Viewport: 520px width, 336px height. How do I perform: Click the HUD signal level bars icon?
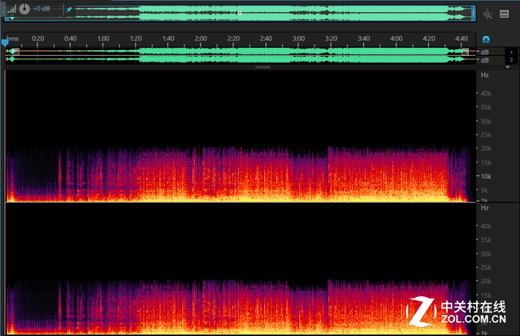[11, 9]
